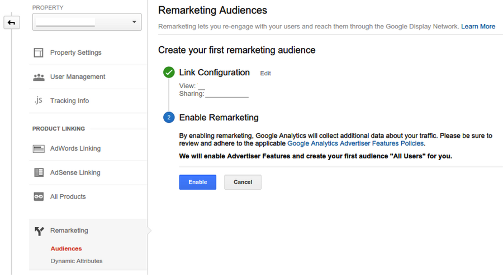Open Dynamic Attributes under Remarketing
Screen dimensions: 503x275
(77, 261)
